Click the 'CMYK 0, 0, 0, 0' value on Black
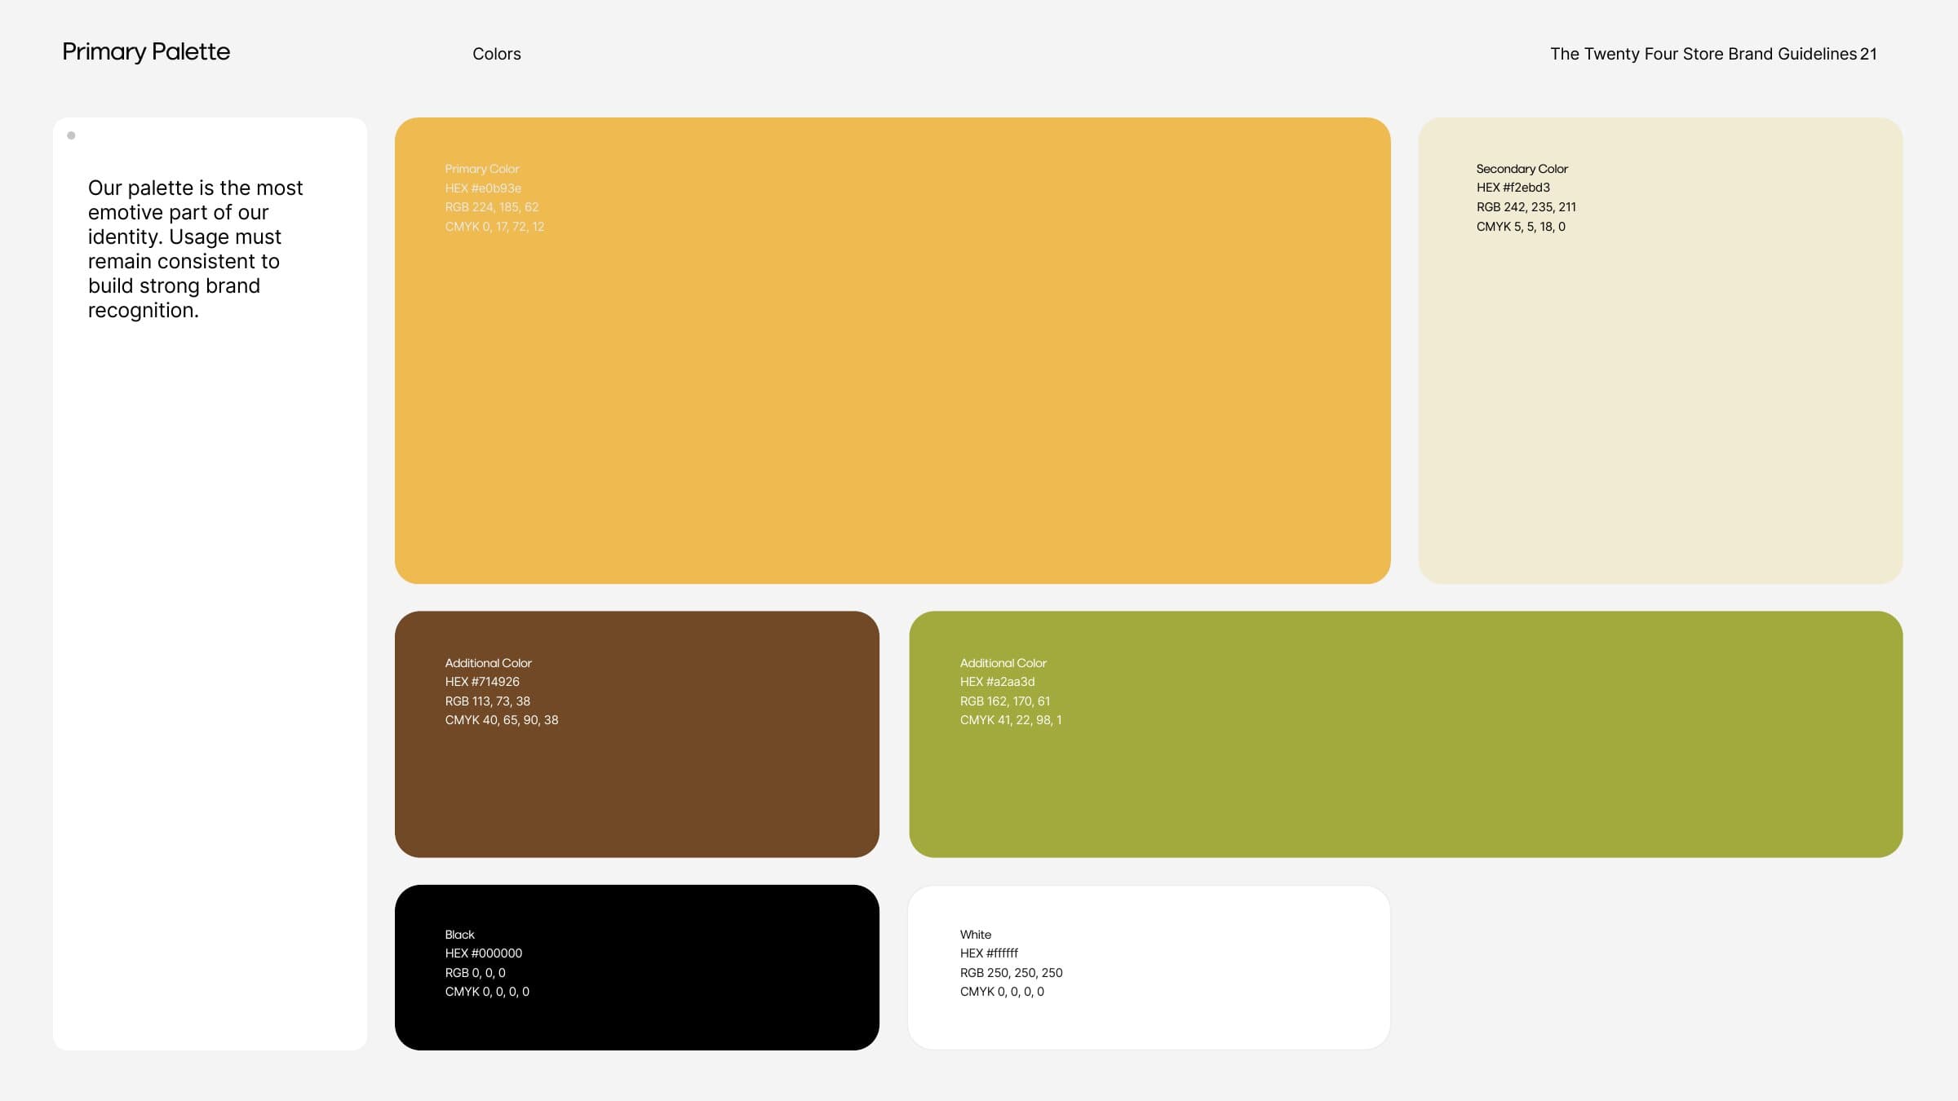 pos(487,992)
